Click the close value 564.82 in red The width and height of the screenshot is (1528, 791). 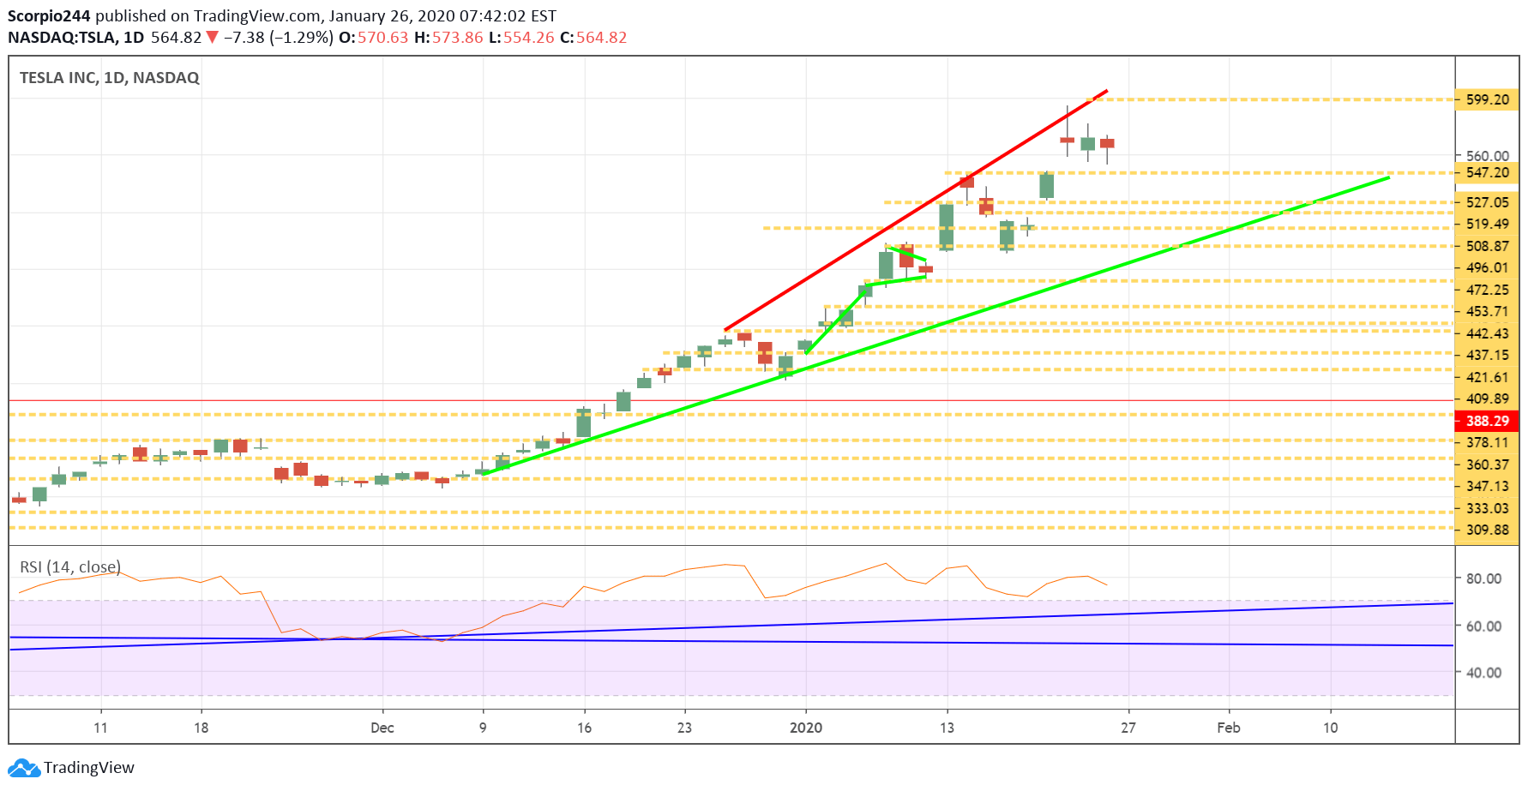coord(601,38)
